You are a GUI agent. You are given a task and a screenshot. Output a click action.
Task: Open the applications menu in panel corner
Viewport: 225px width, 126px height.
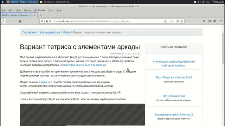point(2,2)
